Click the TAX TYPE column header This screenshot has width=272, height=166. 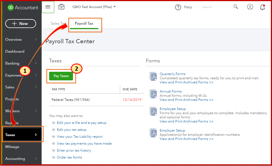[x=58, y=89]
